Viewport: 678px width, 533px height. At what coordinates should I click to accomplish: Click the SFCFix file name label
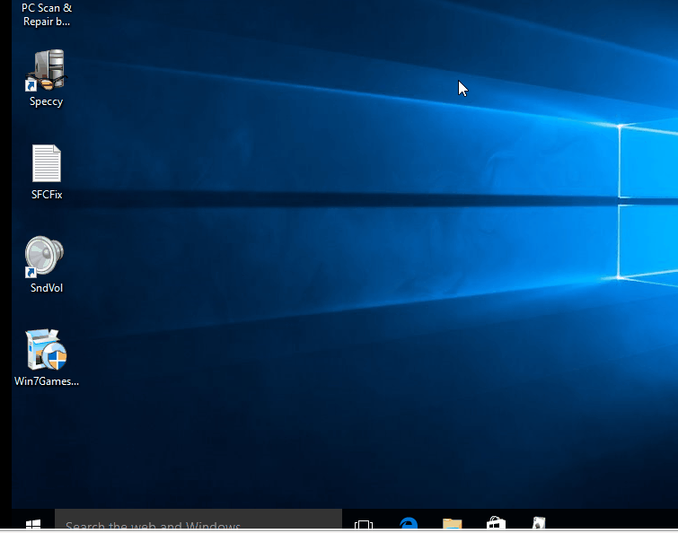[x=47, y=195]
